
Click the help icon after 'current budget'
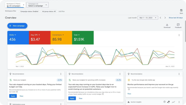(x=103, y=94)
